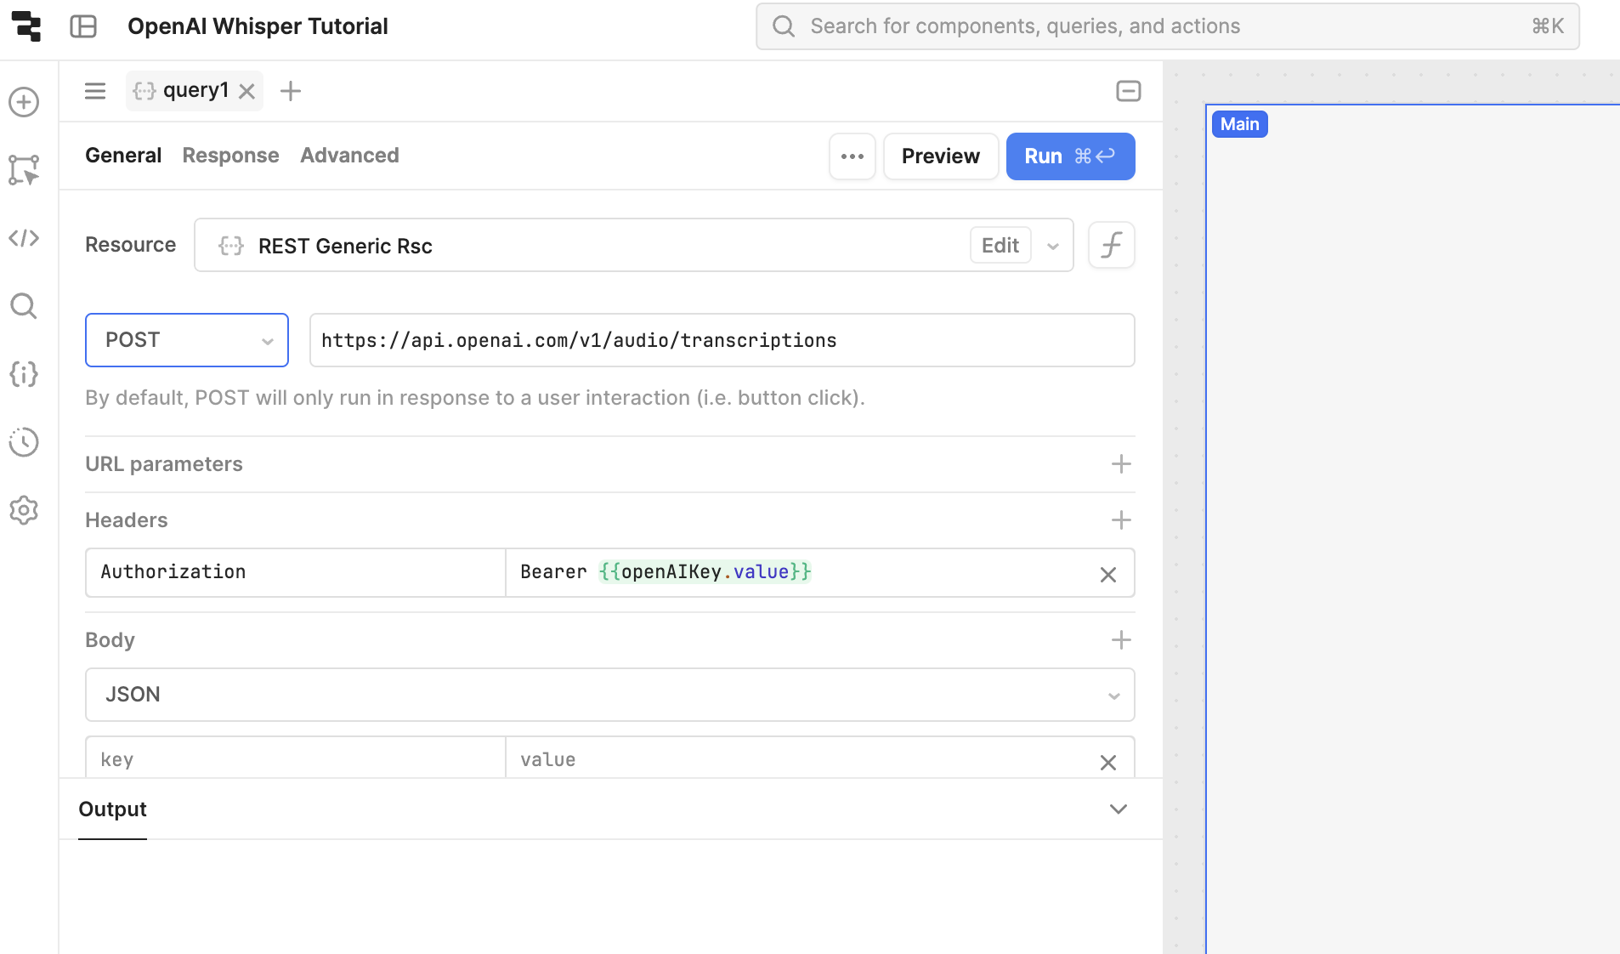1620x954 pixels.
Task: Click the request URL input field
Action: click(x=722, y=340)
